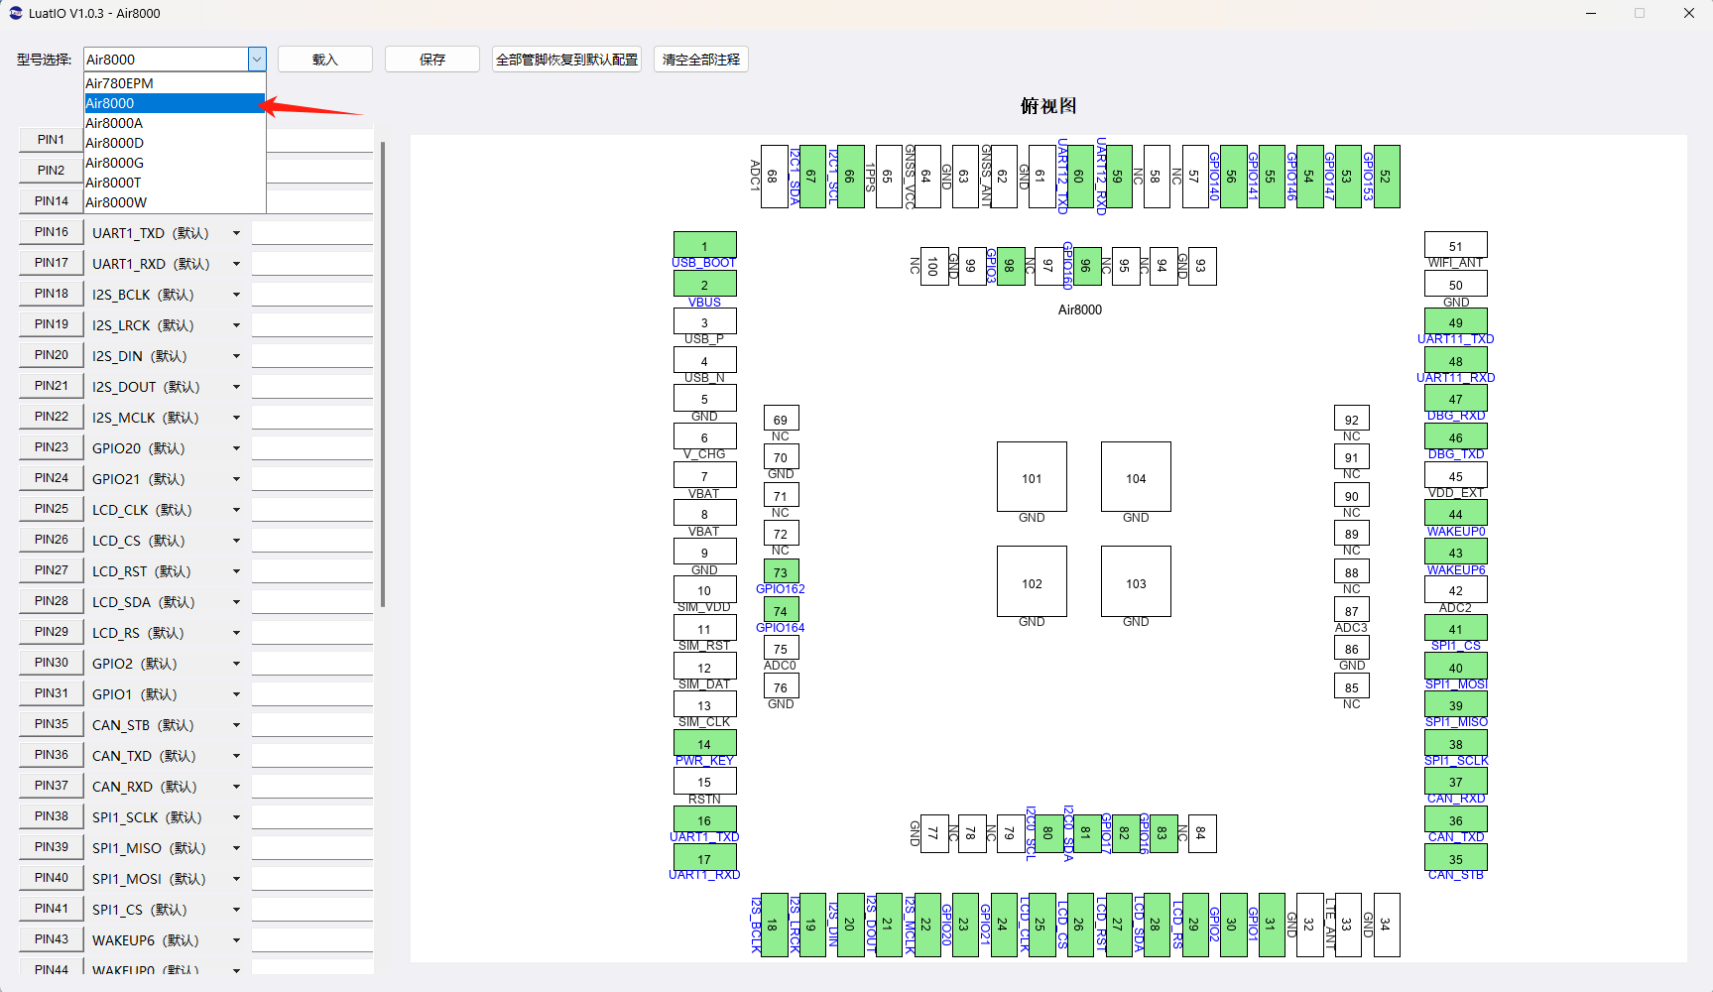Select pin 87 ADC3 pad
Image resolution: width=1713 pixels, height=992 pixels.
coord(1352,610)
